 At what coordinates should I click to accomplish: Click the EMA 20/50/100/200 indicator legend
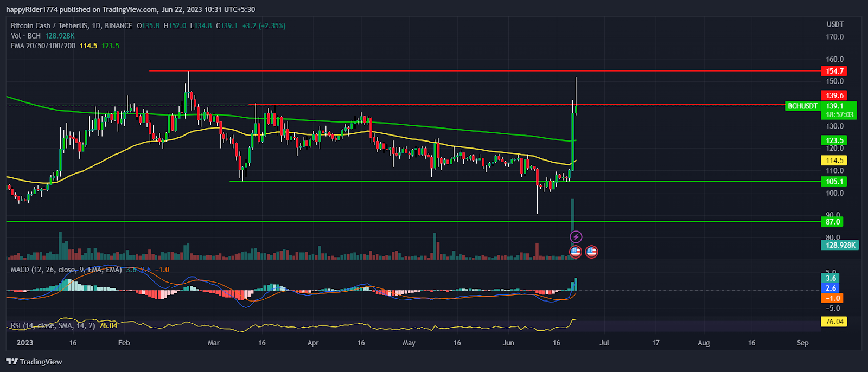click(43, 46)
